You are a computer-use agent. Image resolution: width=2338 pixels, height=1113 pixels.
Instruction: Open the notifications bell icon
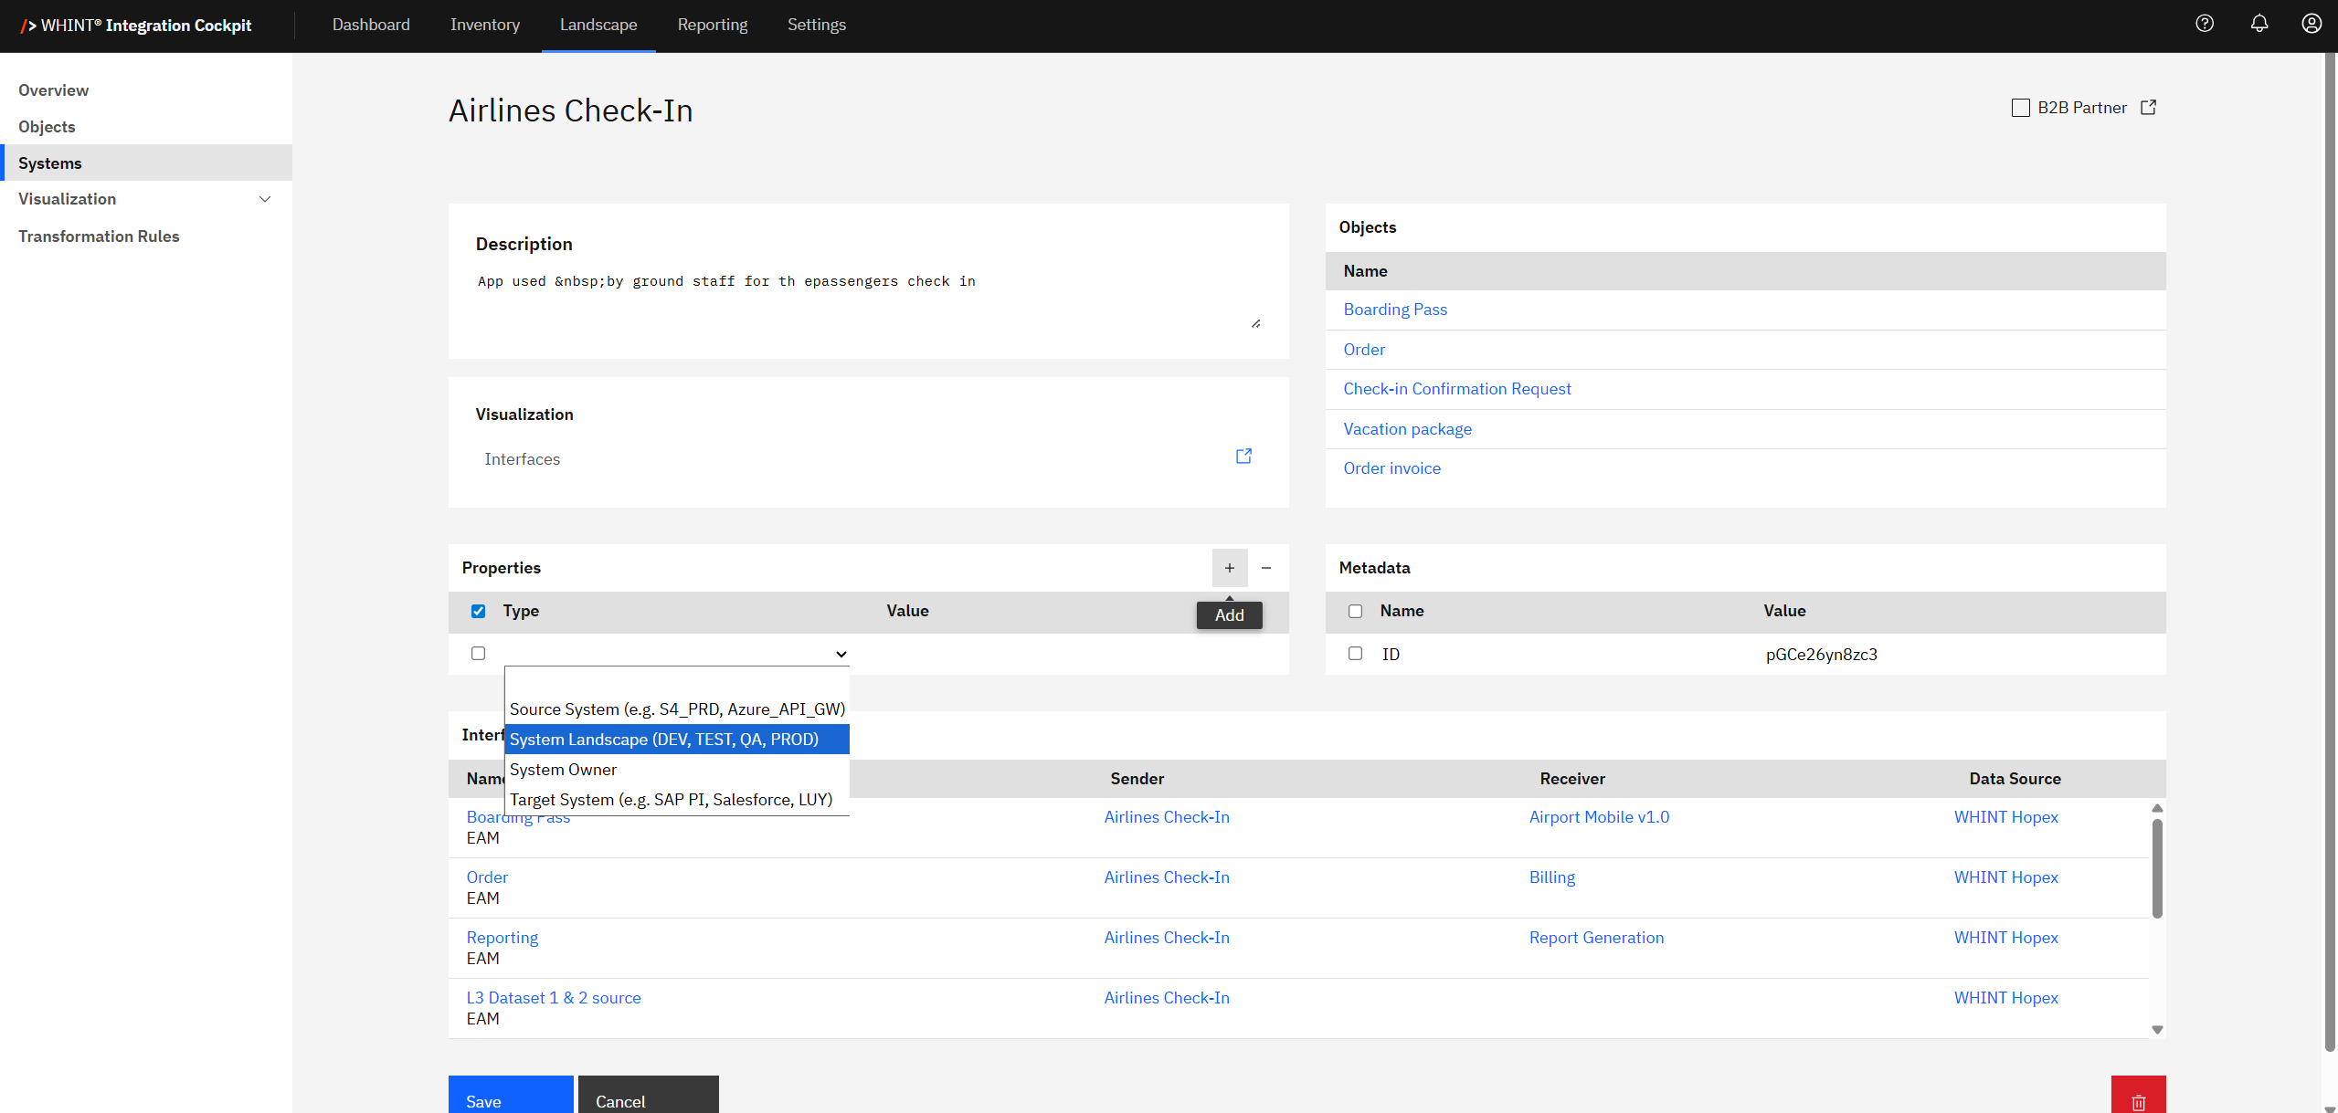2259,24
